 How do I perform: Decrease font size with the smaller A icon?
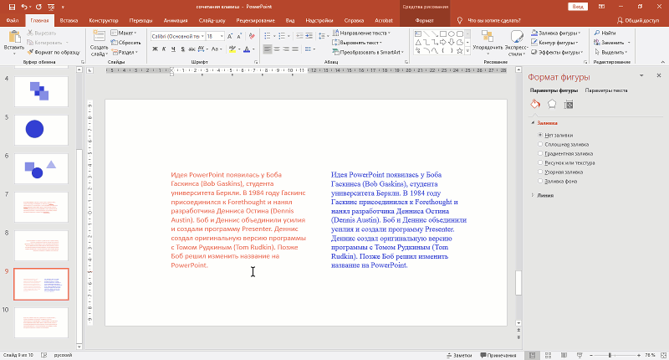[x=239, y=36]
